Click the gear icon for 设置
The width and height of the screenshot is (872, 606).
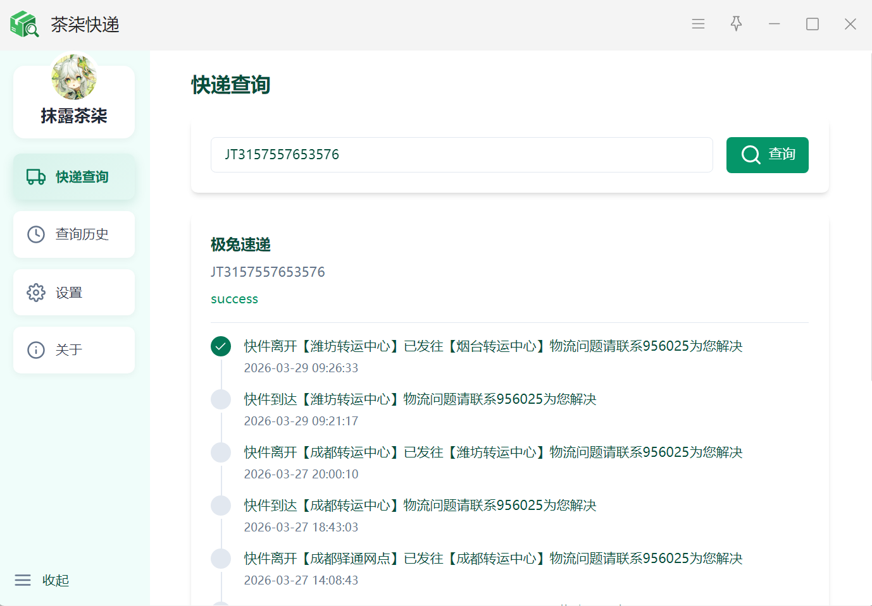pyautogui.click(x=36, y=293)
